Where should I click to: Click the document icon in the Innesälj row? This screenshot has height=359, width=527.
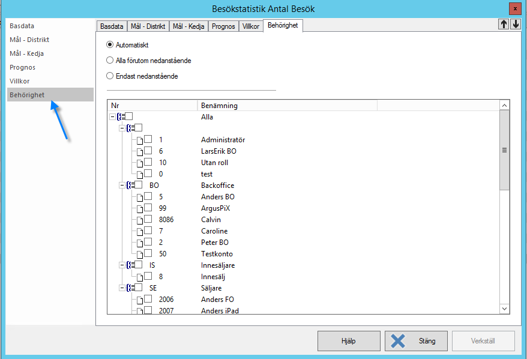click(x=140, y=277)
